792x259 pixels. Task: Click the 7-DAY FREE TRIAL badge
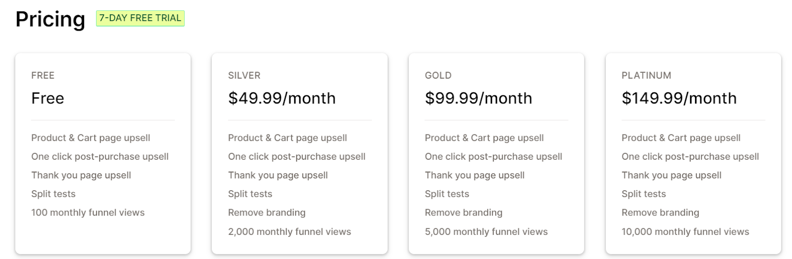click(x=140, y=18)
